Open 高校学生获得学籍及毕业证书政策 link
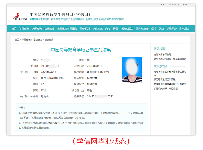This screenshot has width=203, height=150. [x=170, y=84]
